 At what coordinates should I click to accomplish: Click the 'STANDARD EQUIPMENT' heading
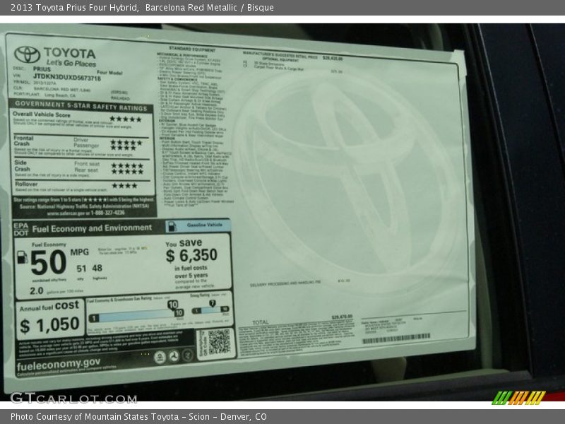[192, 49]
